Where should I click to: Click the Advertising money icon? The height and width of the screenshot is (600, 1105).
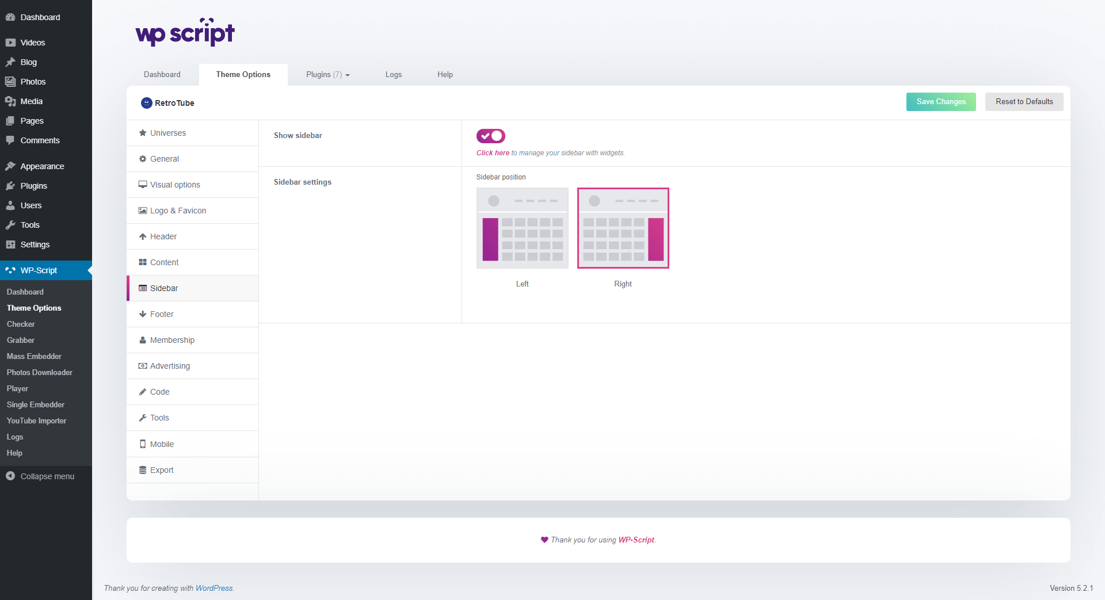tap(143, 366)
